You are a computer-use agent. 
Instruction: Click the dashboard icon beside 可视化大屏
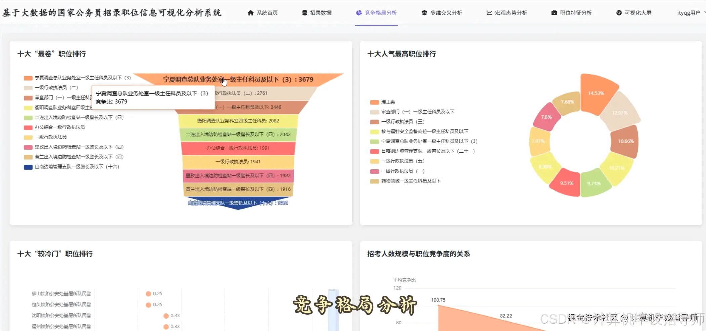coord(619,13)
